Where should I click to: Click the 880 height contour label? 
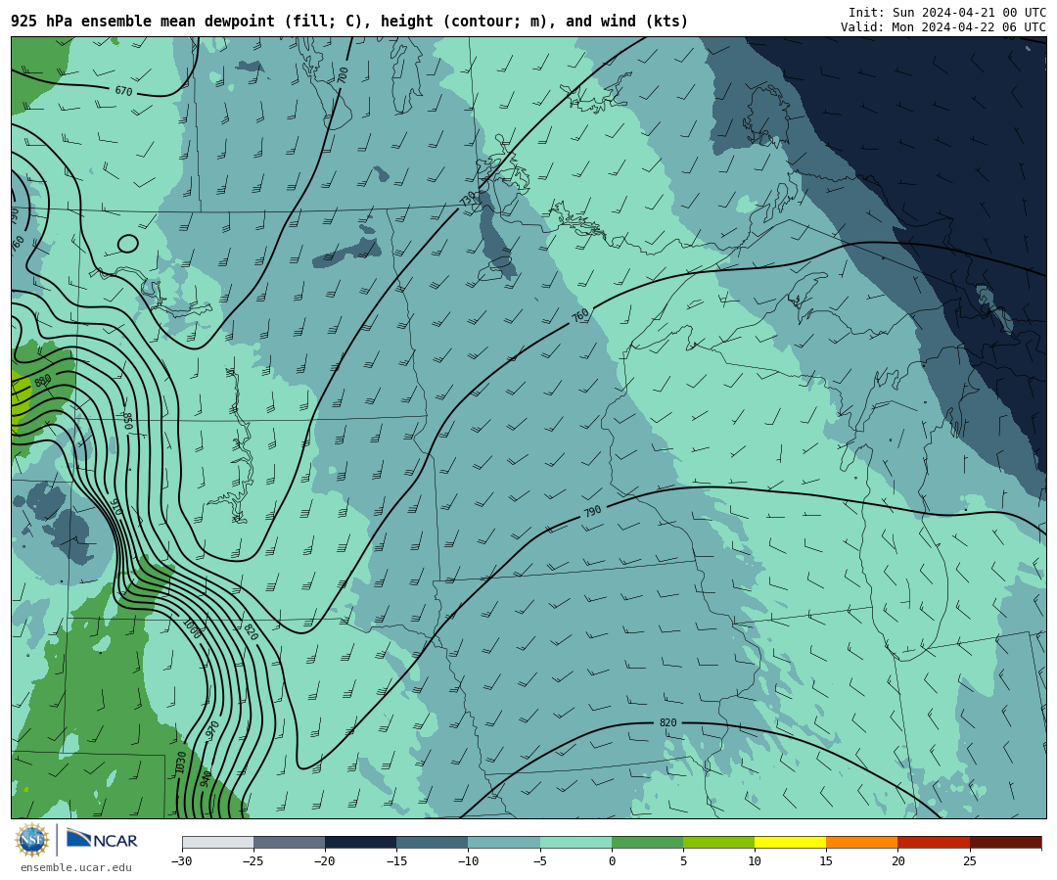pyautogui.click(x=42, y=382)
